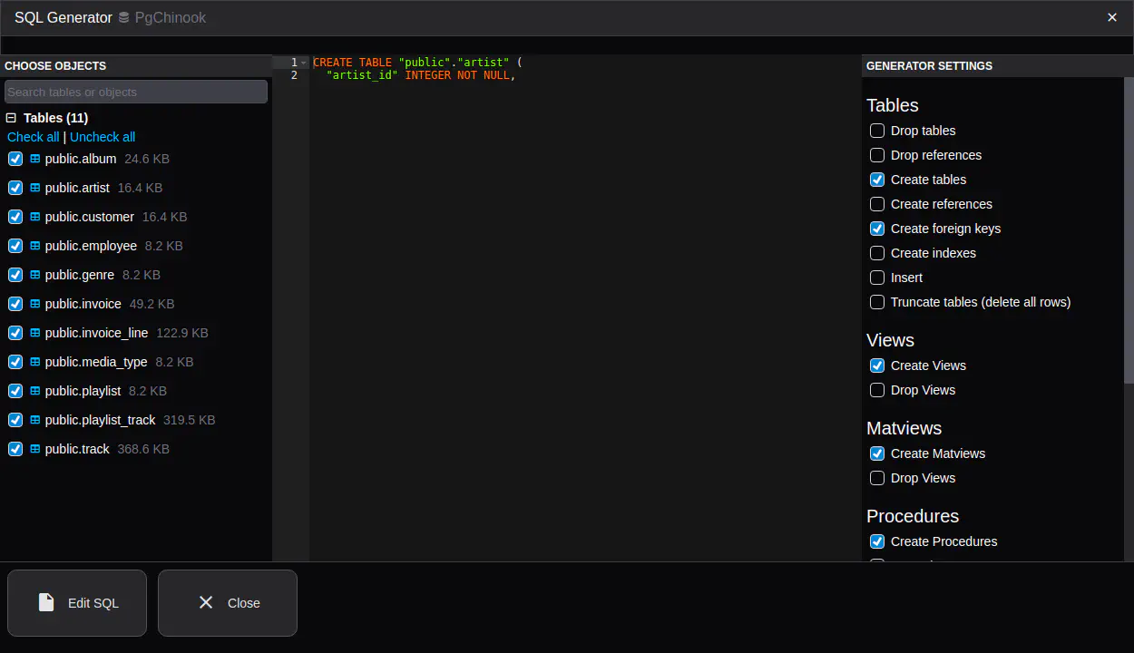Click the database icon next to PgChinook

124,18
